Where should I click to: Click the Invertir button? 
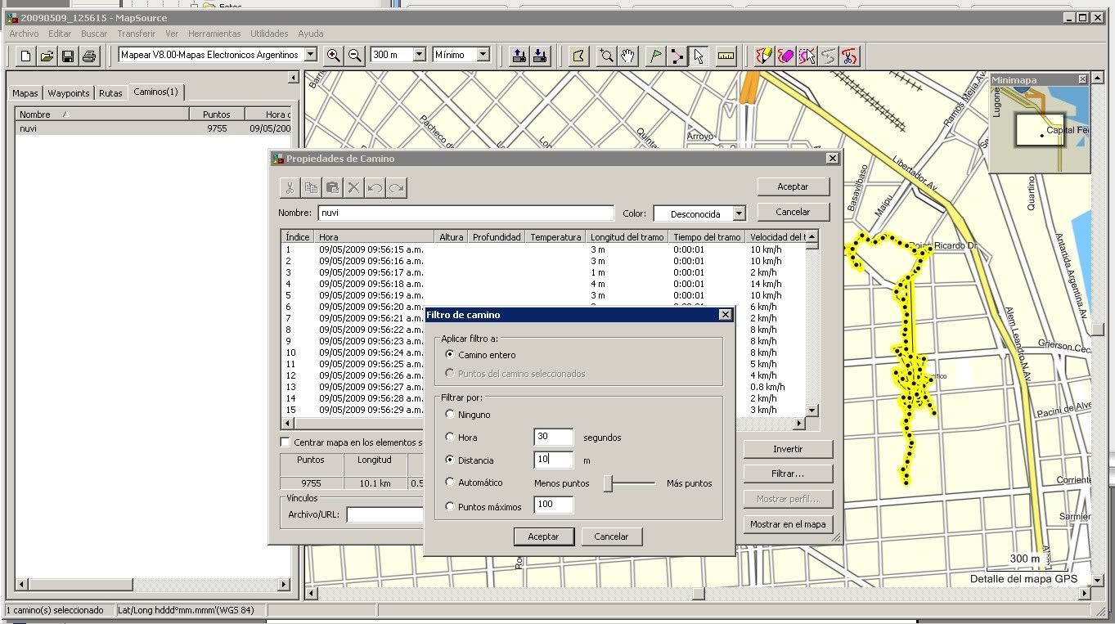pyautogui.click(x=788, y=449)
